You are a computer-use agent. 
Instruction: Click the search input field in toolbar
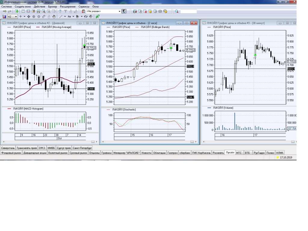coord(188,11)
